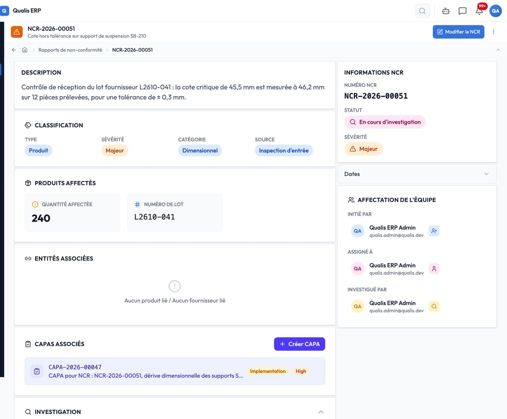Open Rapports de non-conformité breadcrumb link

coord(70,50)
